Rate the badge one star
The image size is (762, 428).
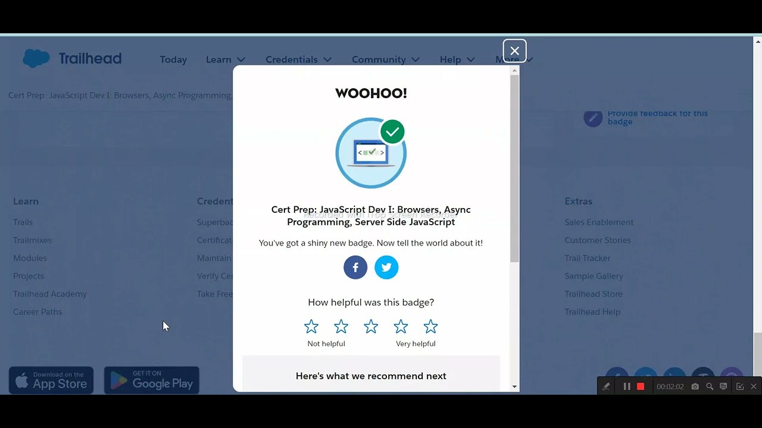pyautogui.click(x=311, y=326)
